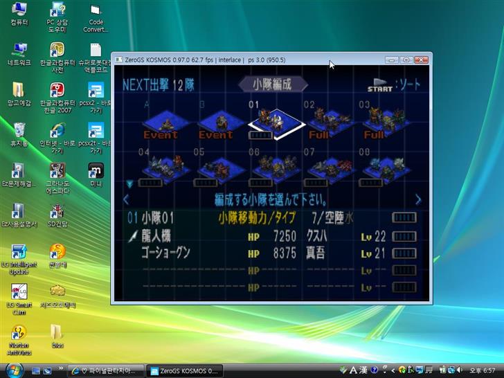
Task: Open the Code Convert desktop icon
Action: 96,17
